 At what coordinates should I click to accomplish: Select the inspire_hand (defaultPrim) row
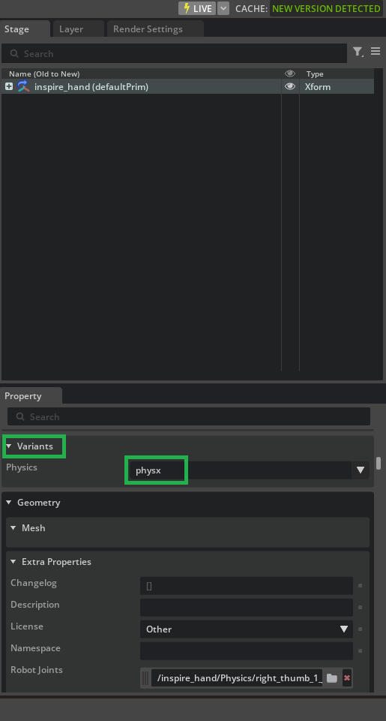(187, 86)
